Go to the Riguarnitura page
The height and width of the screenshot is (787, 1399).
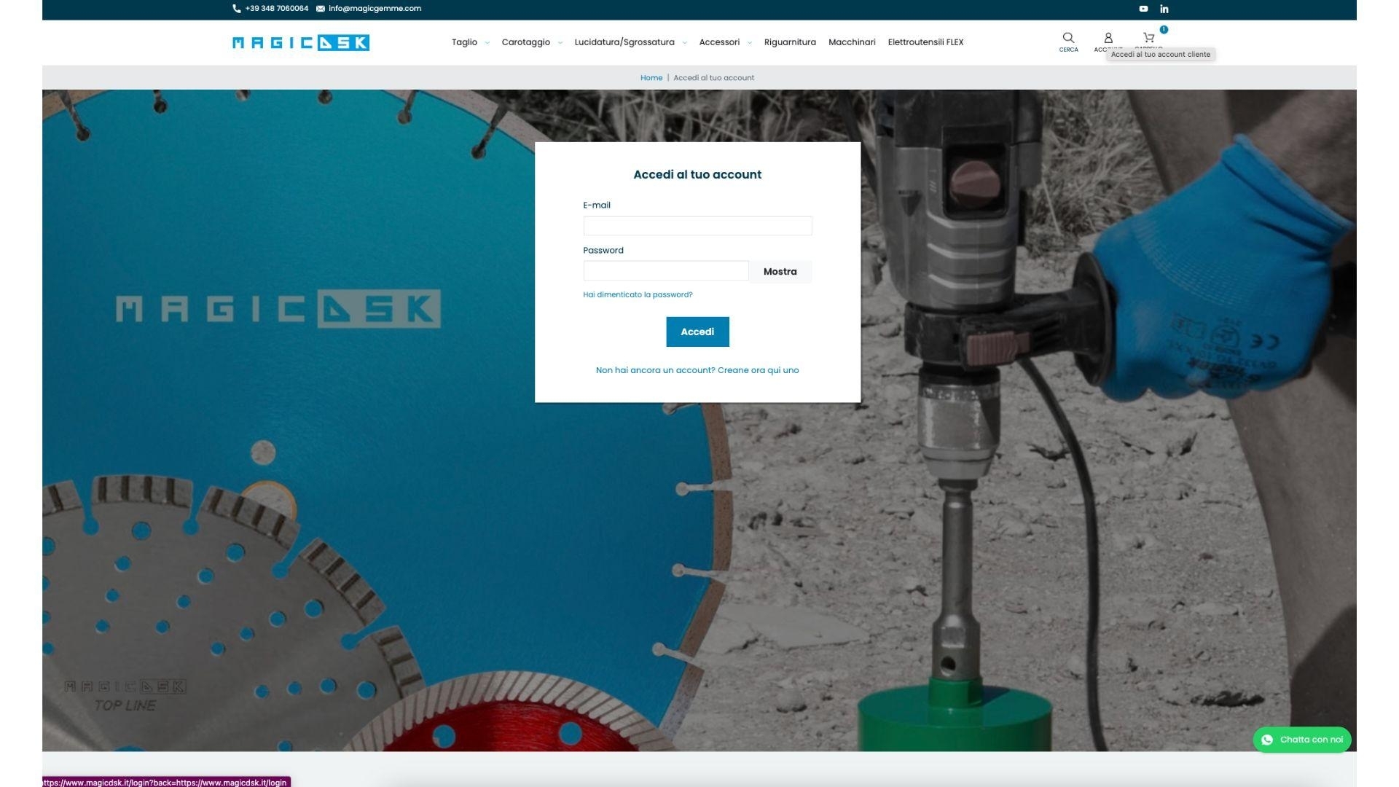(x=790, y=42)
